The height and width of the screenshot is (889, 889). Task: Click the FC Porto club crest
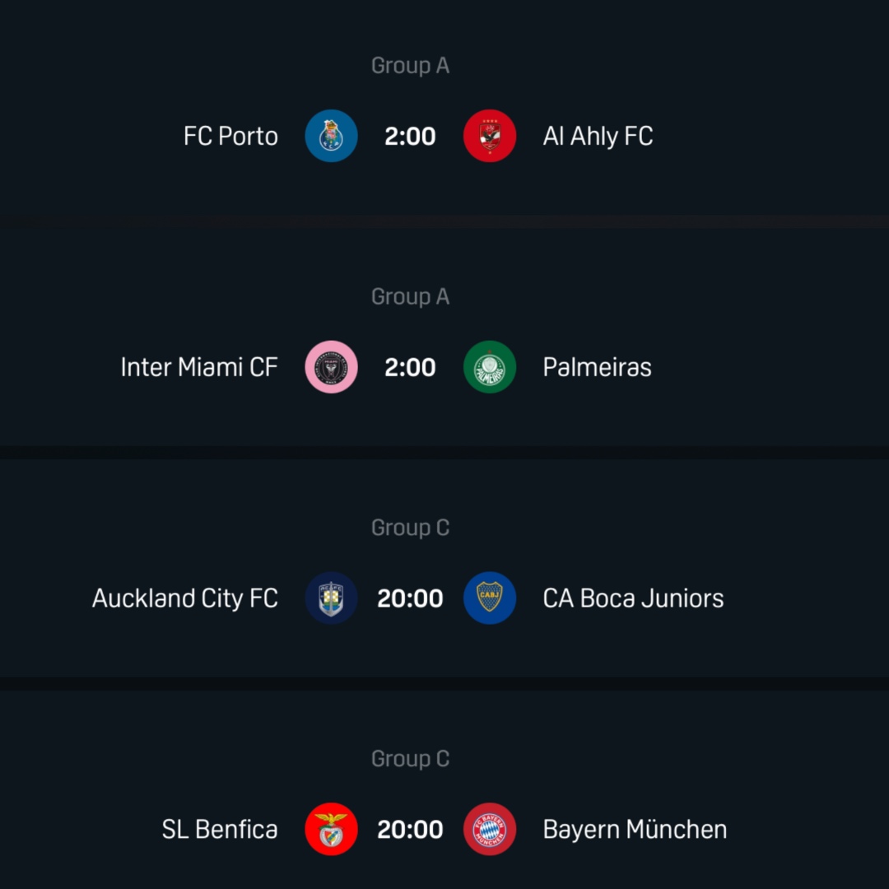[331, 136]
